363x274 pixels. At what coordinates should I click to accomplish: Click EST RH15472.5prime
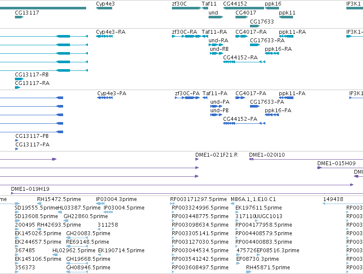(x=39, y=204)
